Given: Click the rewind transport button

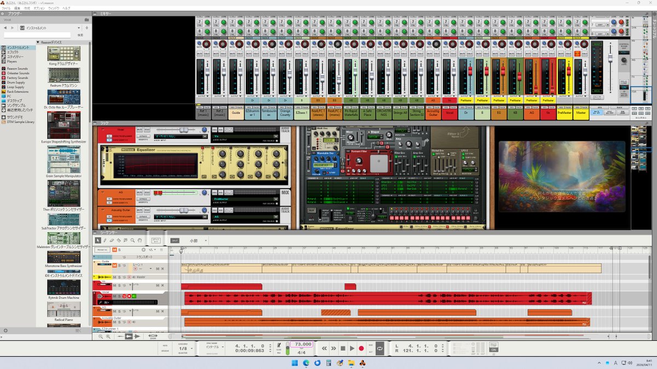Looking at the screenshot, I should [324, 348].
